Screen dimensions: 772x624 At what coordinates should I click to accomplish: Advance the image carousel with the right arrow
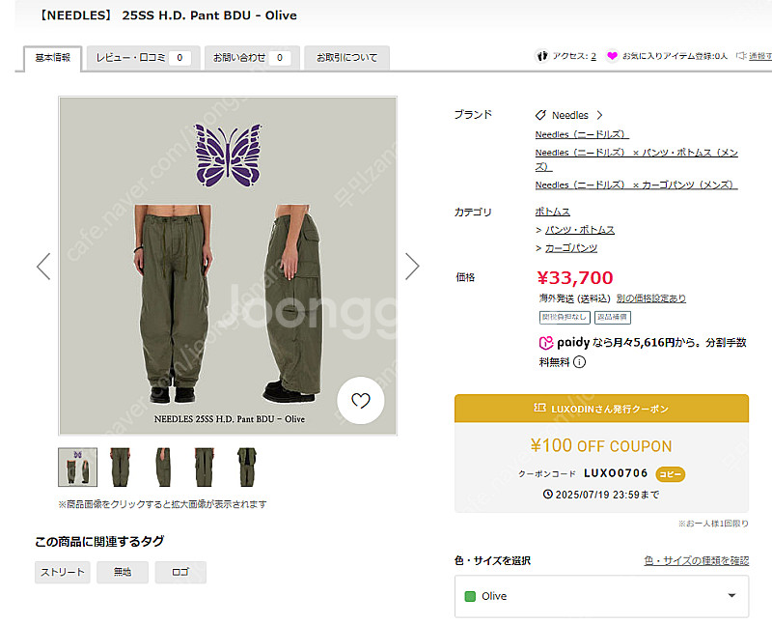(x=412, y=265)
